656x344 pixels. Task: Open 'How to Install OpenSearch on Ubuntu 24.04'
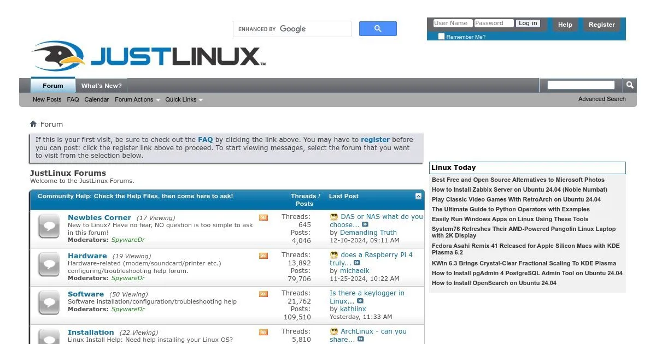tap(494, 283)
